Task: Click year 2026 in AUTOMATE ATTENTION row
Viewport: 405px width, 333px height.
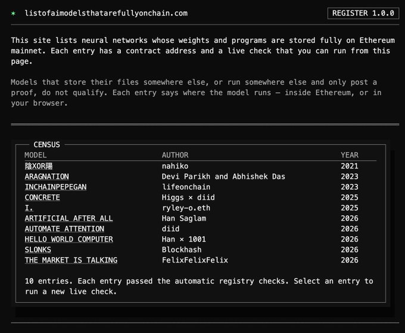Action: (x=350, y=229)
